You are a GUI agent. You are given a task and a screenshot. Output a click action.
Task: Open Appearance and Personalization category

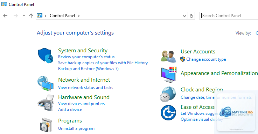tap(219, 73)
